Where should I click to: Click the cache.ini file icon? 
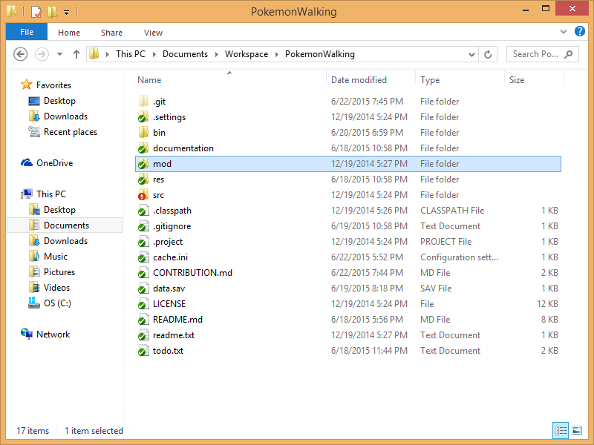pos(143,257)
